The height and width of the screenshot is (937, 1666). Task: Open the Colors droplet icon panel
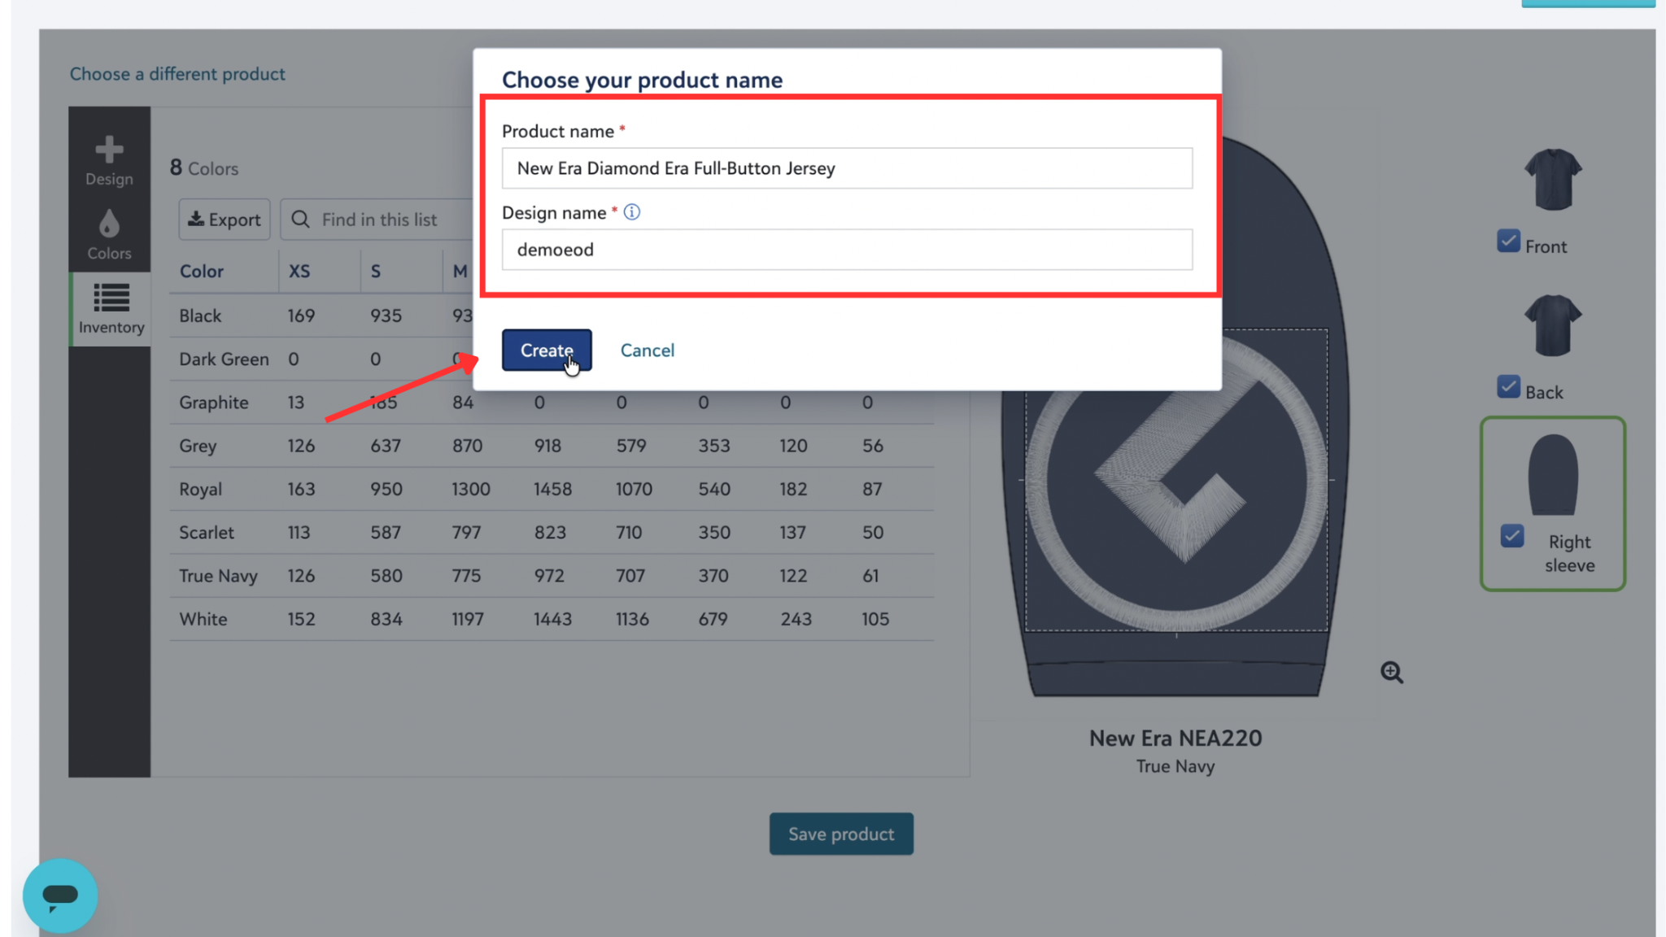109,234
